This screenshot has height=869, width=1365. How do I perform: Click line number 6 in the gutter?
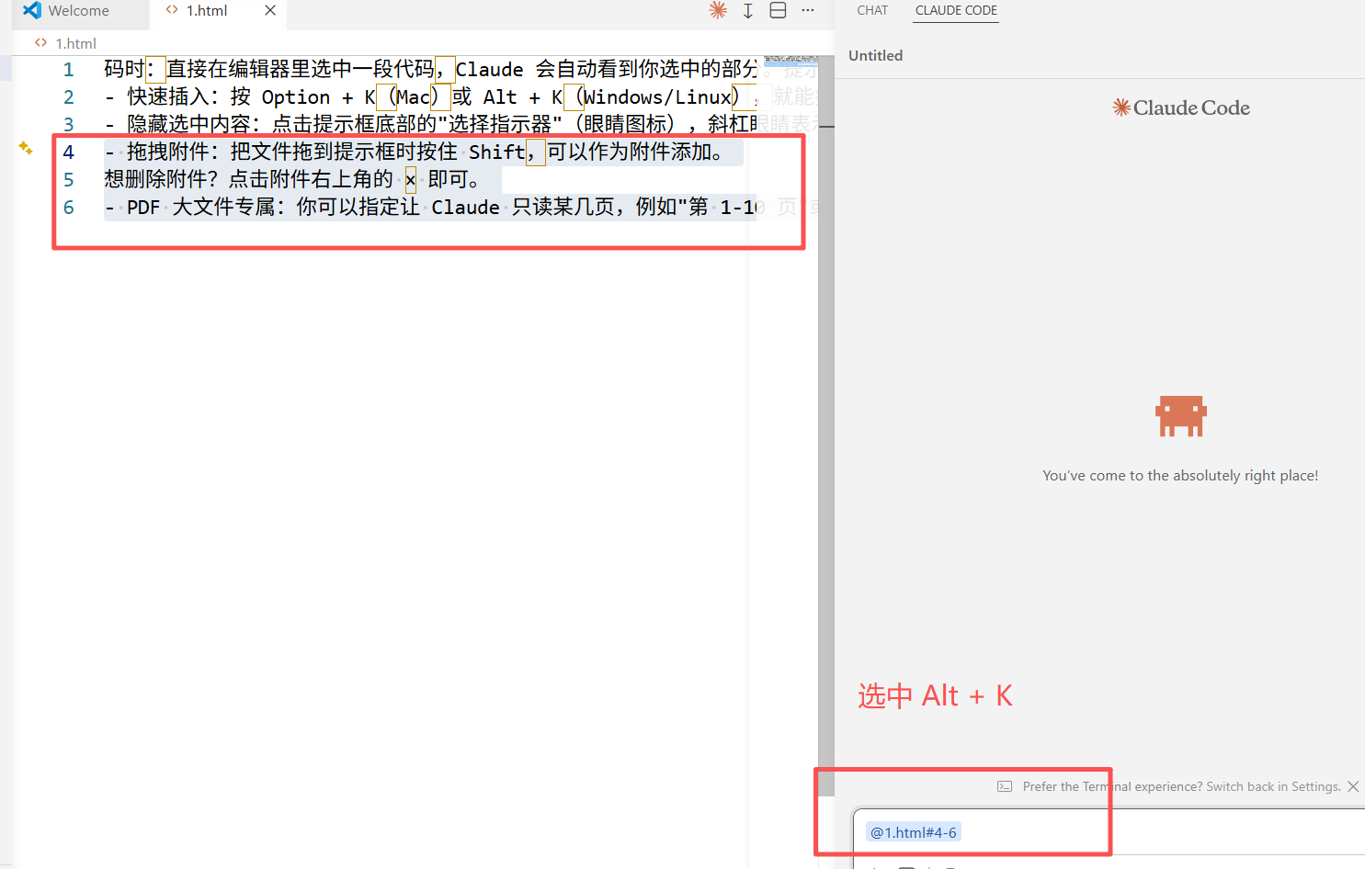pyautogui.click(x=68, y=208)
